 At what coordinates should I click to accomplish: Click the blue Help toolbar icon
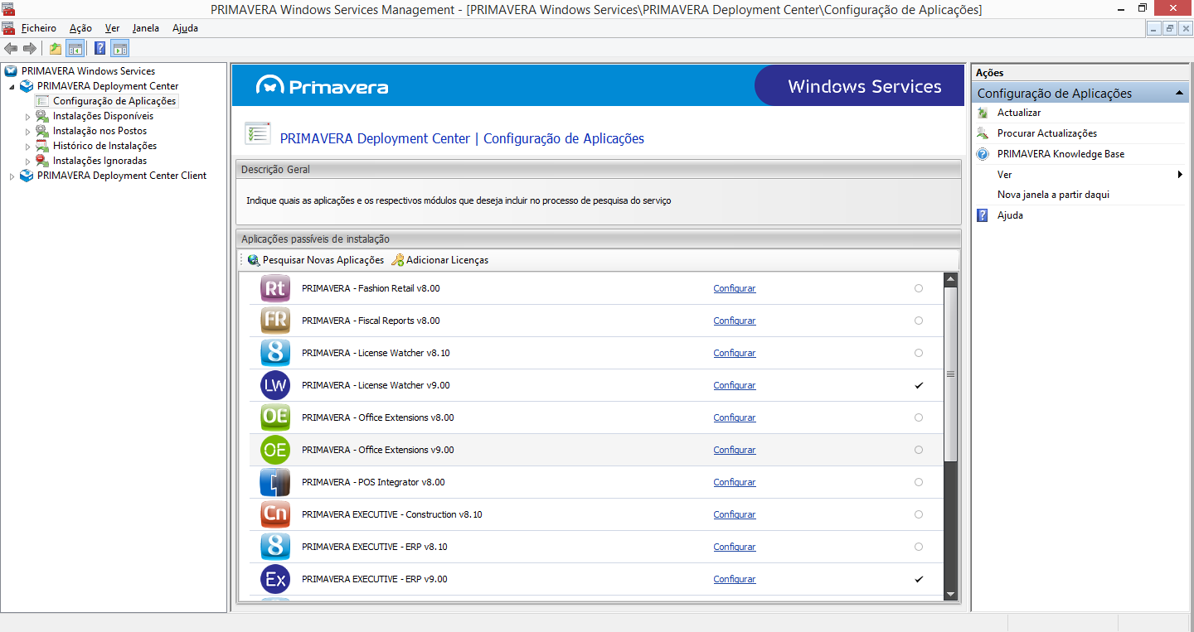click(99, 48)
